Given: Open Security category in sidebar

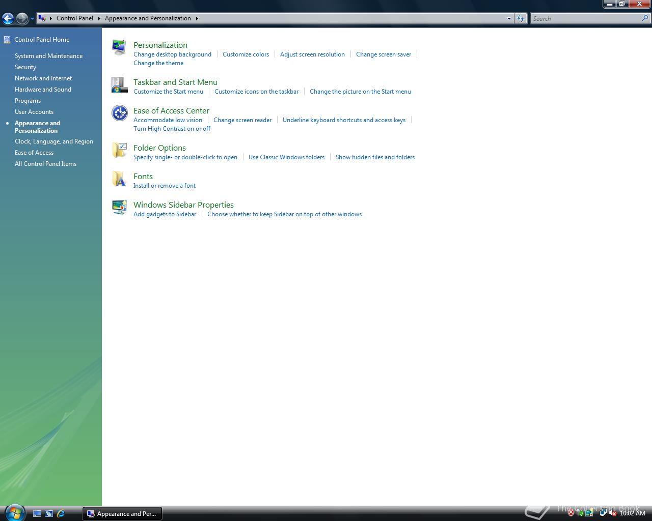Looking at the screenshot, I should coord(25,67).
